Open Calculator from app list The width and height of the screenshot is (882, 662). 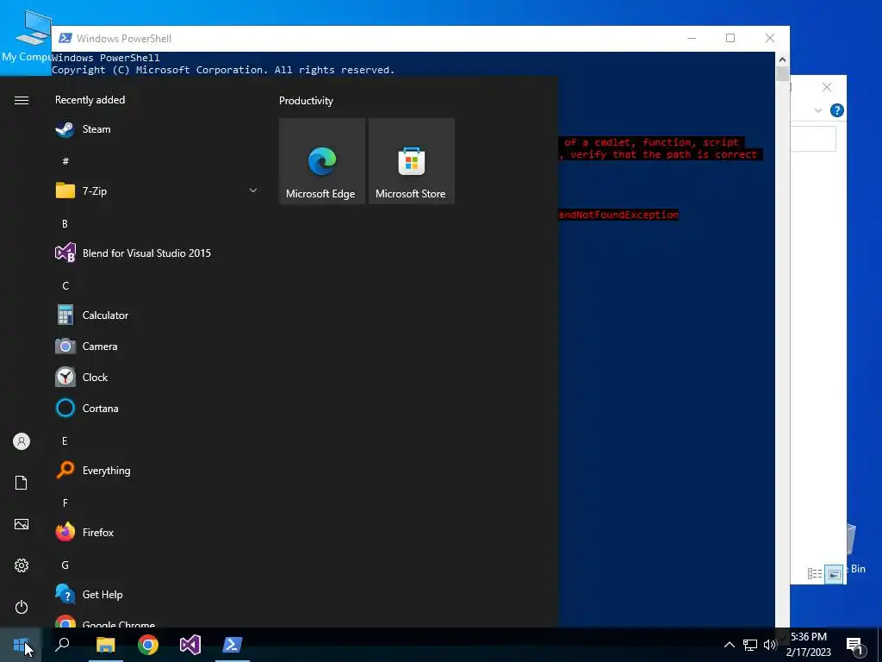[157, 315]
